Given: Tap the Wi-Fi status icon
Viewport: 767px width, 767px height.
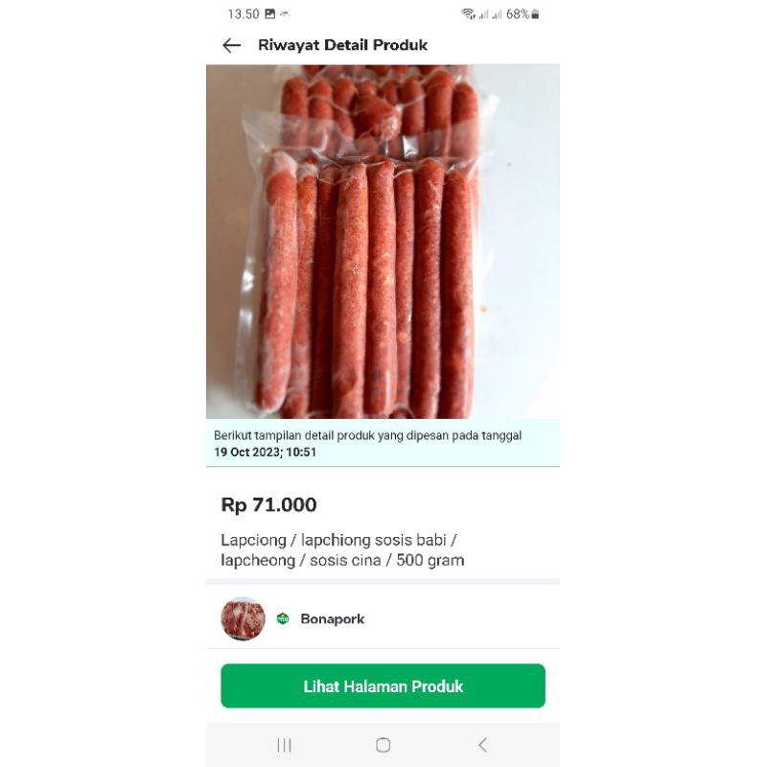Looking at the screenshot, I should click(468, 14).
